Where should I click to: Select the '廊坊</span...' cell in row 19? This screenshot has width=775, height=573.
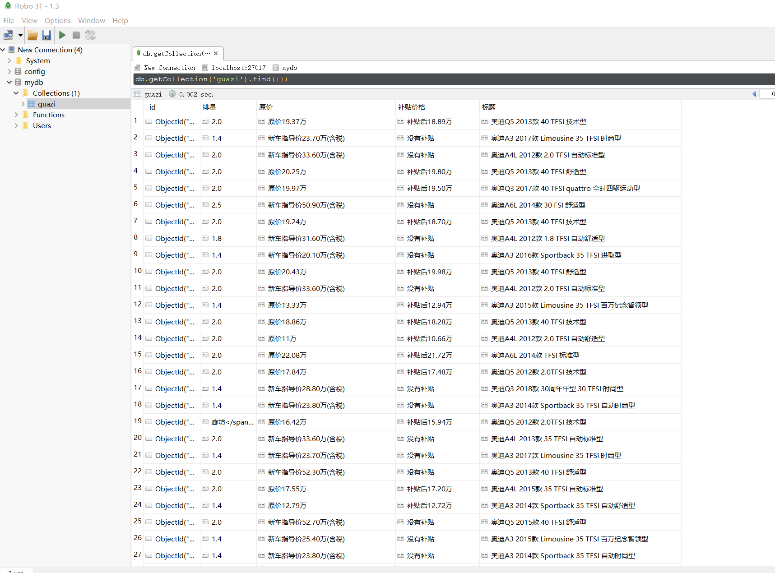coord(228,422)
